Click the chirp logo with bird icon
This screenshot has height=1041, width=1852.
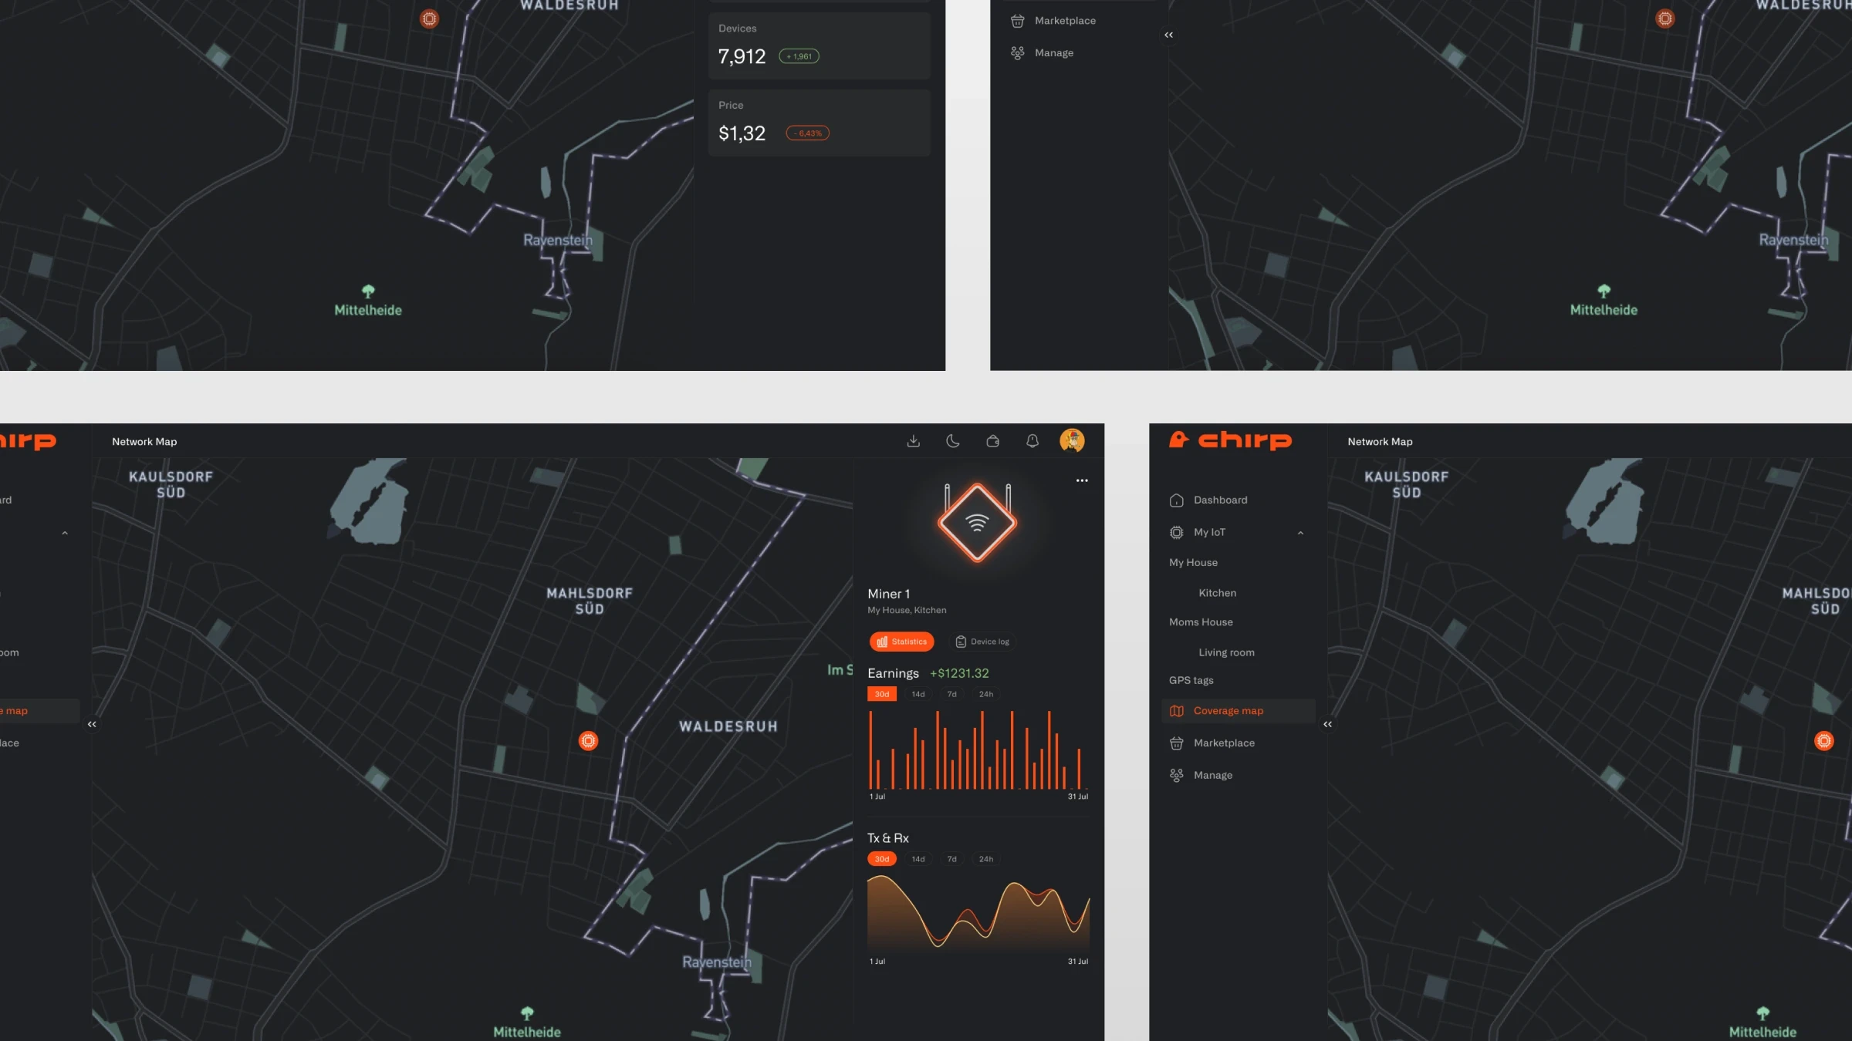[1230, 440]
